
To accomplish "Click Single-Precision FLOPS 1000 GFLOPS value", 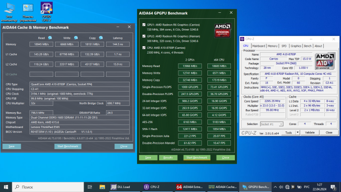I will pos(190,87).
